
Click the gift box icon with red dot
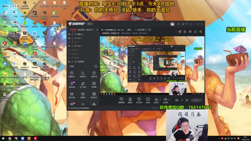[180, 32]
